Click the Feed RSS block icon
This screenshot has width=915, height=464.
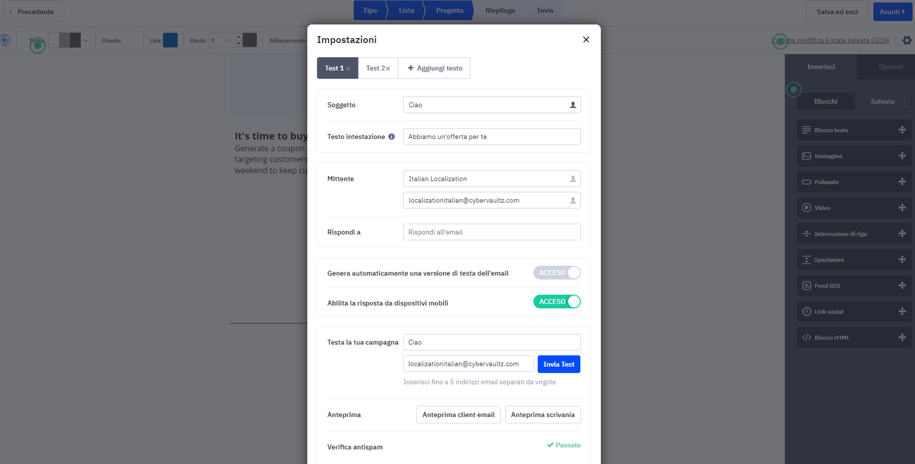click(806, 285)
